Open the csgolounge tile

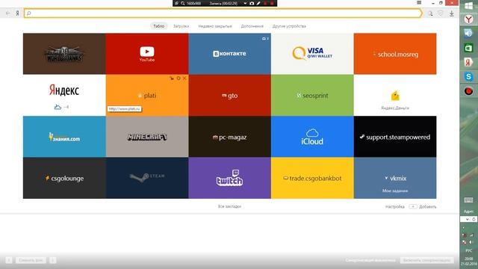pos(64,178)
